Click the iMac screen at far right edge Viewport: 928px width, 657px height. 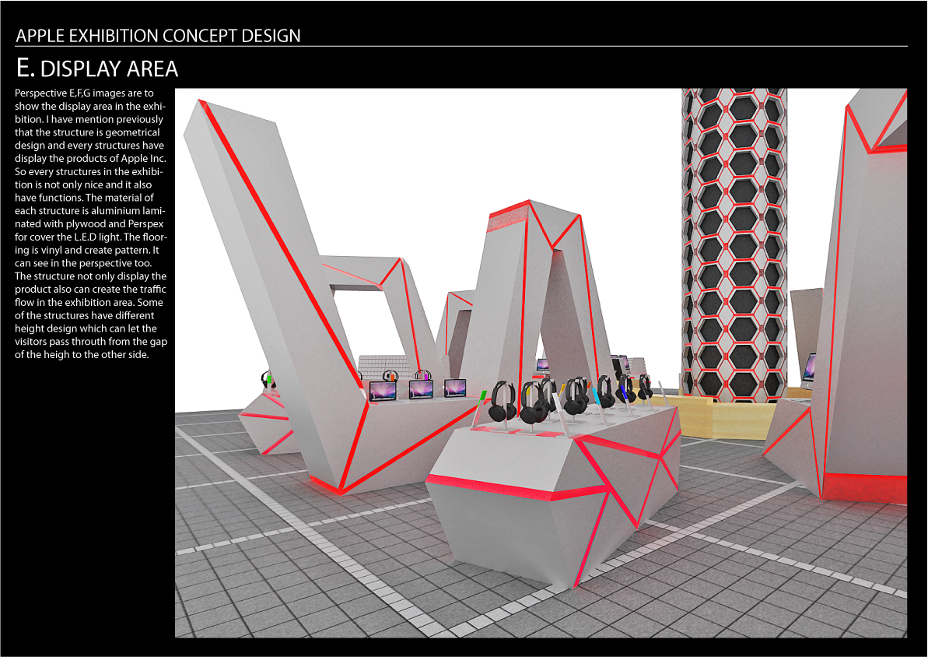810,367
